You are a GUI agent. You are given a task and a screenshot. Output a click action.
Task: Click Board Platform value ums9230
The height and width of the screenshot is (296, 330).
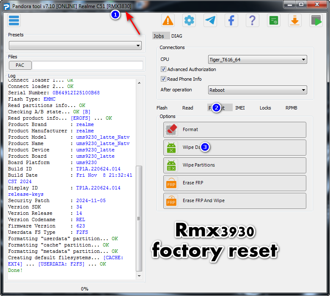click(x=86, y=162)
